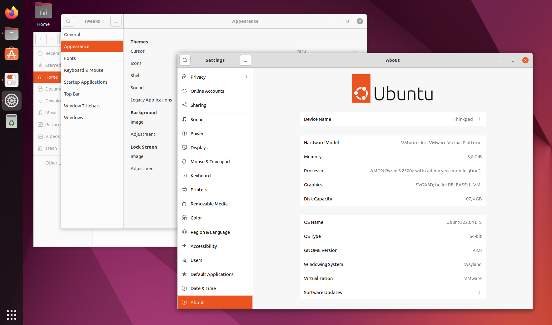This screenshot has height=325, width=552.
Task: Click the search icon in Settings header
Action: tap(185, 60)
